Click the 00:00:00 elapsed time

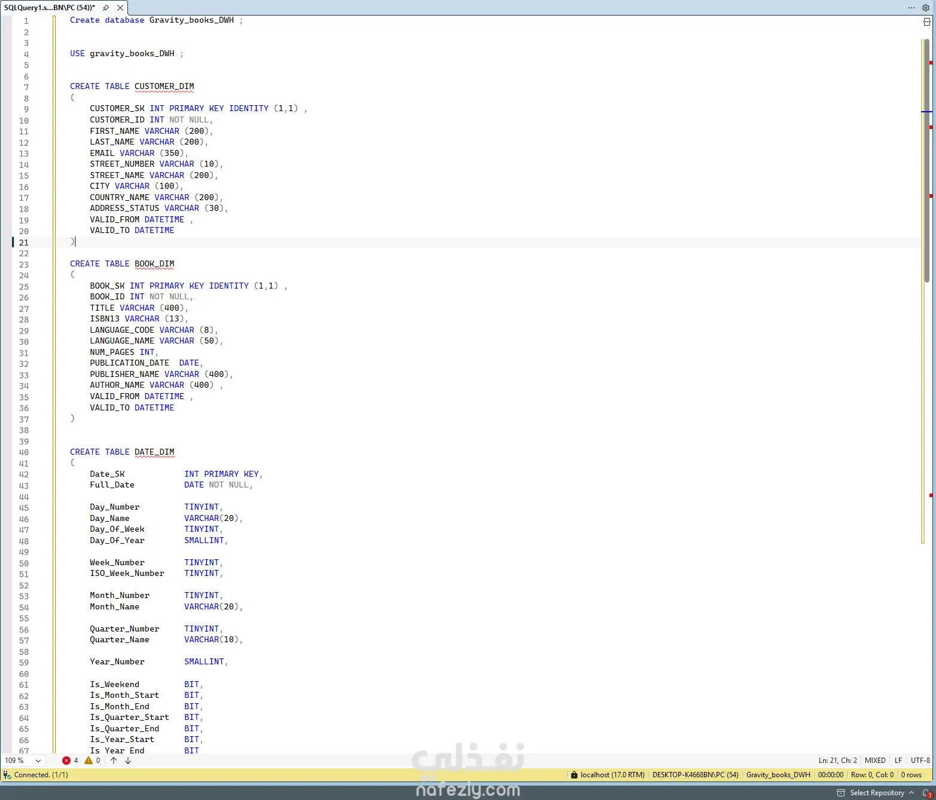point(831,775)
